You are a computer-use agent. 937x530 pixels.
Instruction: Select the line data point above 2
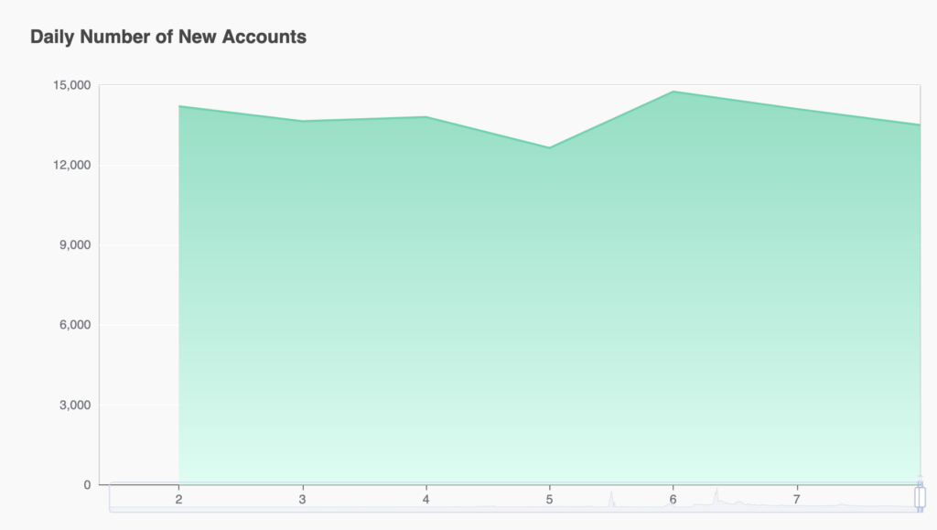point(179,106)
